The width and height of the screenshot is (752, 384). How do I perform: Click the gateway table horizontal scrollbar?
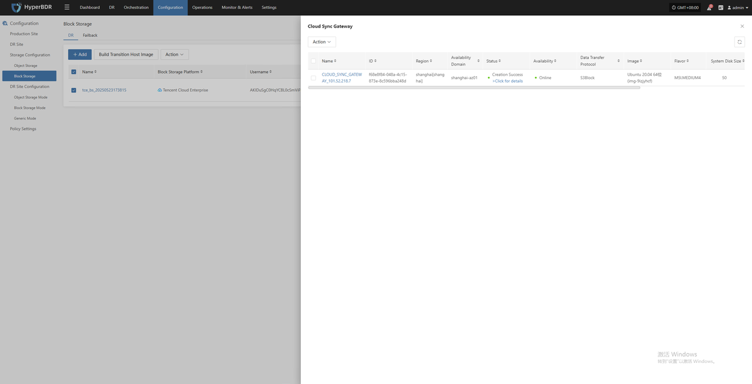click(x=474, y=87)
